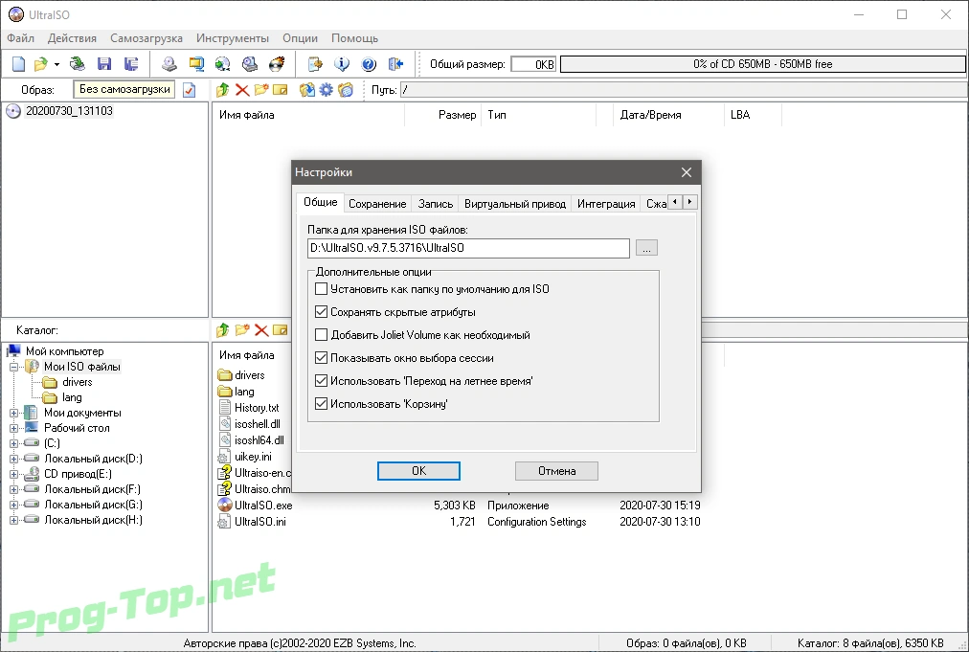Open the Файл menu
Viewport: 969px width, 652px height.
point(20,38)
